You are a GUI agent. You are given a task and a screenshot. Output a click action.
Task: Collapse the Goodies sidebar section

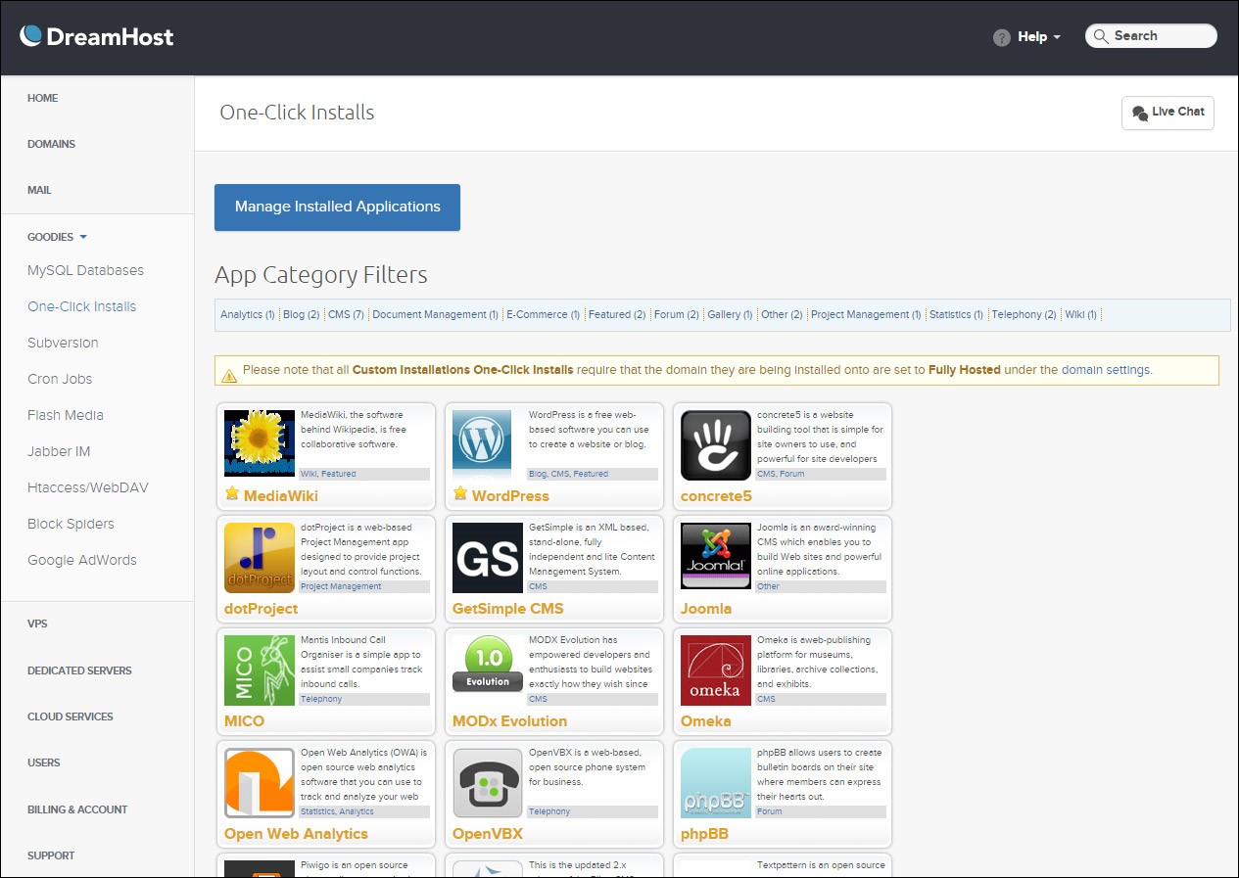58,237
